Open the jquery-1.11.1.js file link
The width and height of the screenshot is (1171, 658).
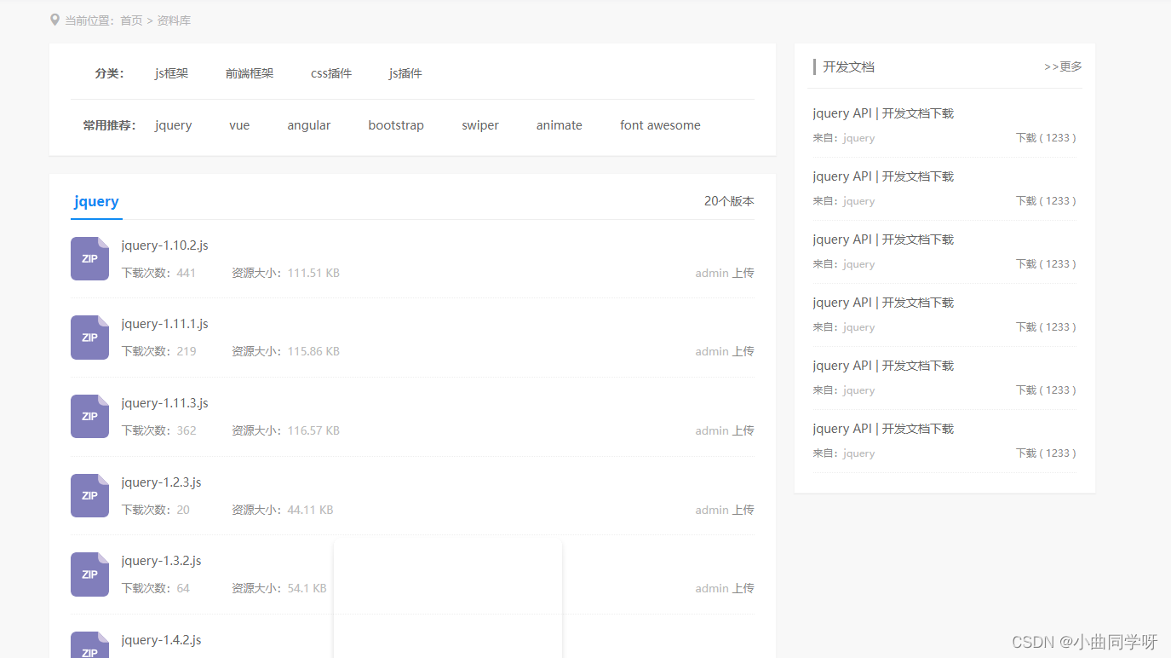tap(165, 324)
